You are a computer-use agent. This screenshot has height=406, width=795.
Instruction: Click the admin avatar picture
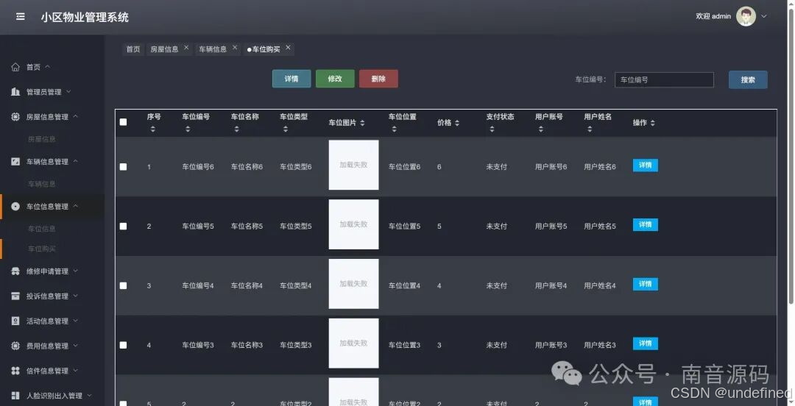click(x=746, y=16)
